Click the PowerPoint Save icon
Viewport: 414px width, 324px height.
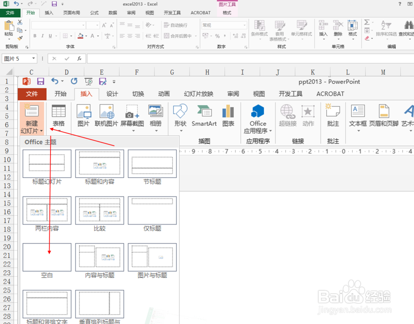point(41,81)
